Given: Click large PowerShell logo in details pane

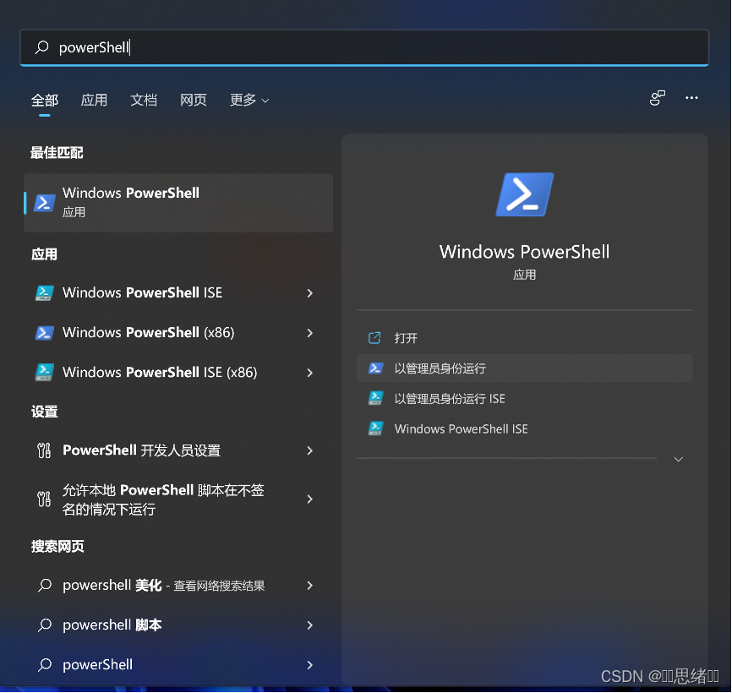Looking at the screenshot, I should (x=525, y=194).
